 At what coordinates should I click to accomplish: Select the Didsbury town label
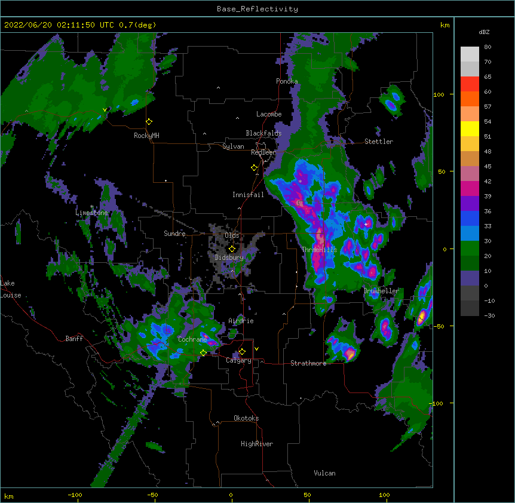pos(229,257)
